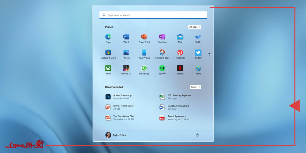Click the Taylor Philips account name
Viewport: 306px width, 153px height.
coord(119,135)
